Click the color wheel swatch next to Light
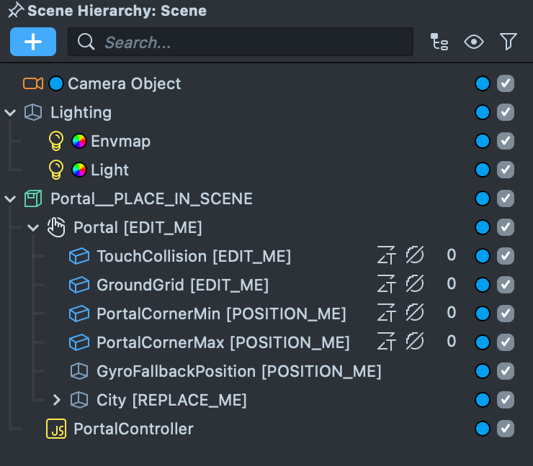This screenshot has height=466, width=533. click(x=79, y=170)
